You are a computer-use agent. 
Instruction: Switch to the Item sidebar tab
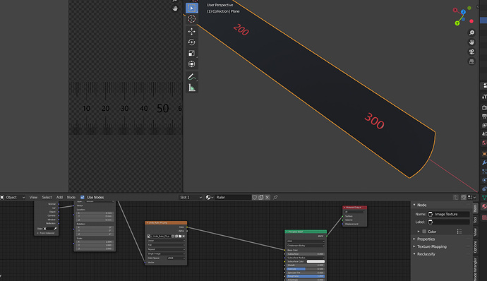(x=475, y=208)
